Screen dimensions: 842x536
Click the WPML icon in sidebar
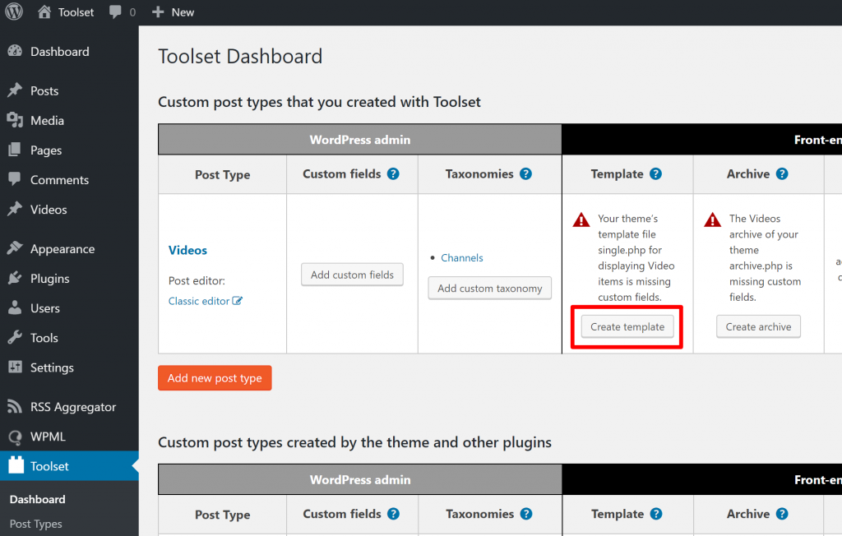tap(15, 437)
